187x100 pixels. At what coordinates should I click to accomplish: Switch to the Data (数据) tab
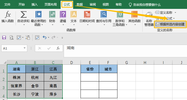[x=80, y=5]
